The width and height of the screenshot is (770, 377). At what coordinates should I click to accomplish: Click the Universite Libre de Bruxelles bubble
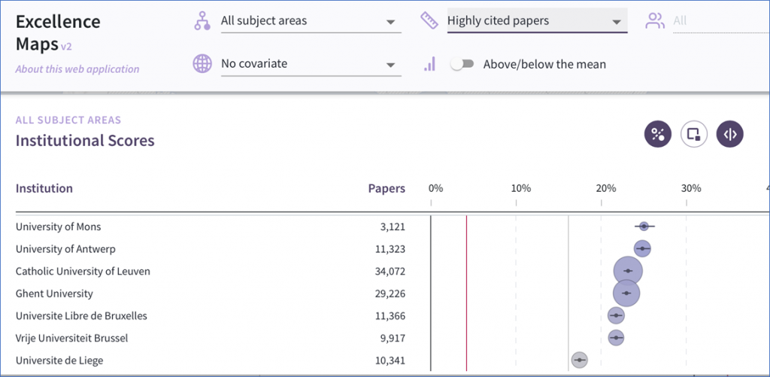(x=616, y=315)
